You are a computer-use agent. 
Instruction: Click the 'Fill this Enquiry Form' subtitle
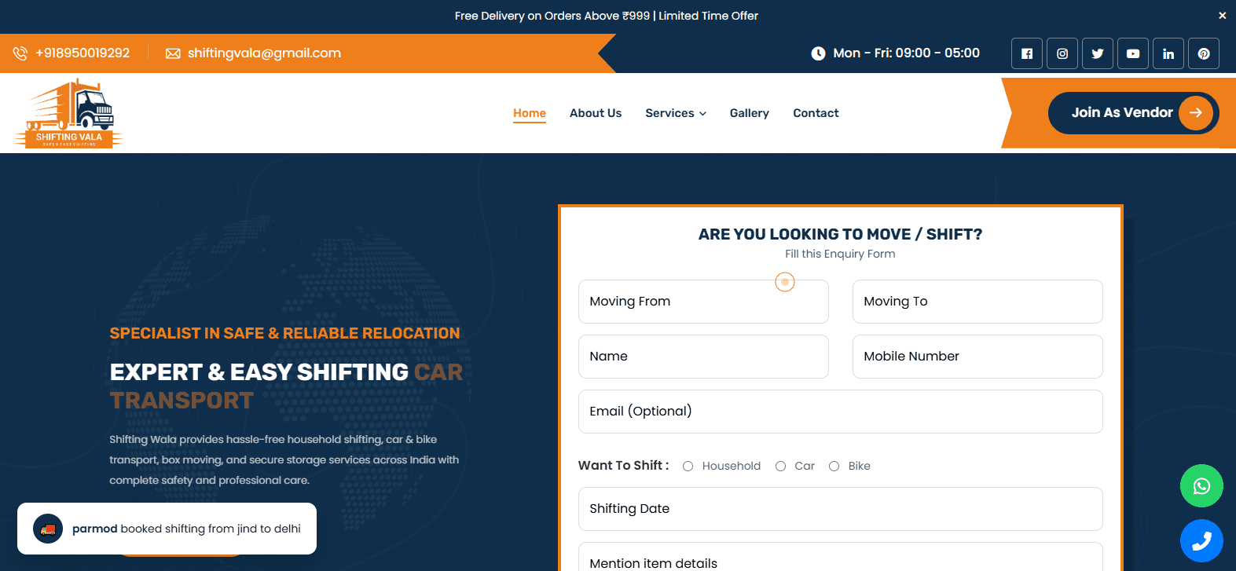[840, 254]
